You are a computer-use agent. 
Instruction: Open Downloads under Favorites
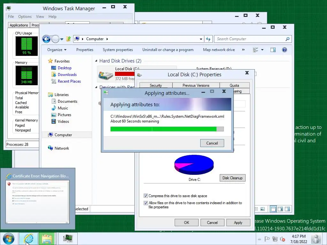tap(67, 75)
